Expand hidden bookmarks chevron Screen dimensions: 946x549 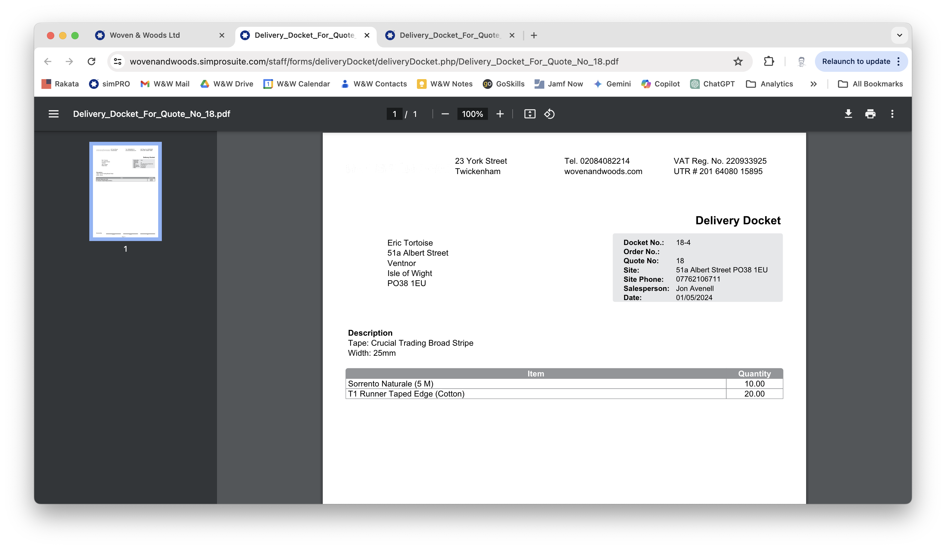pyautogui.click(x=813, y=84)
